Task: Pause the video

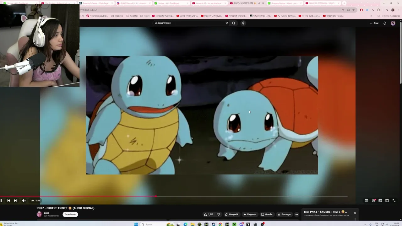Action: tap(1, 201)
